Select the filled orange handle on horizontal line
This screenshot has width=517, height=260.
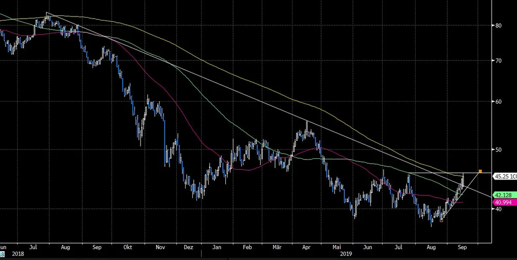480,171
